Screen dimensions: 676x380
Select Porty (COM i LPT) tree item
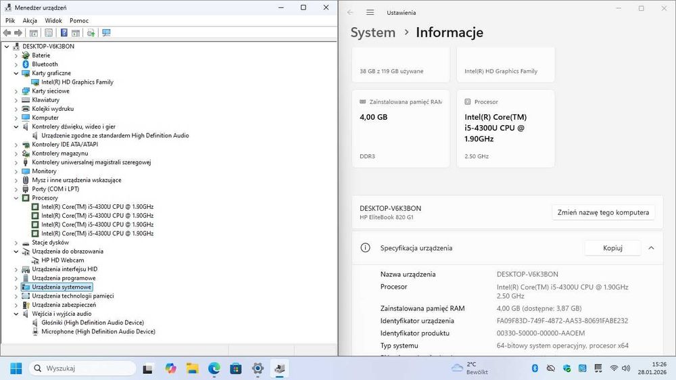point(55,189)
